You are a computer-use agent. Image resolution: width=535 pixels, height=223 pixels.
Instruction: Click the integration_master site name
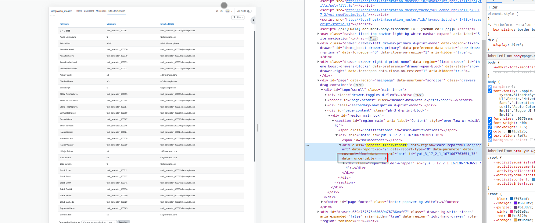61,11
